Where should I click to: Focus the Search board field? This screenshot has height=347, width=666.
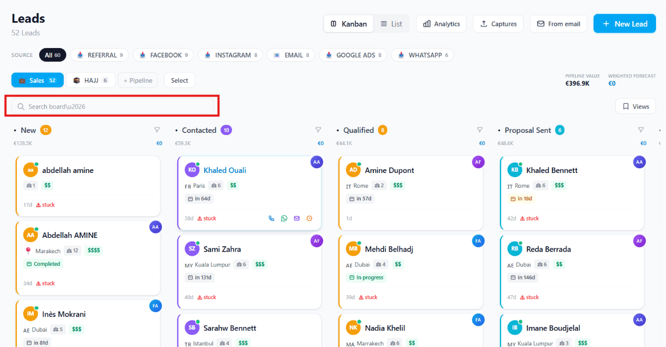point(113,107)
